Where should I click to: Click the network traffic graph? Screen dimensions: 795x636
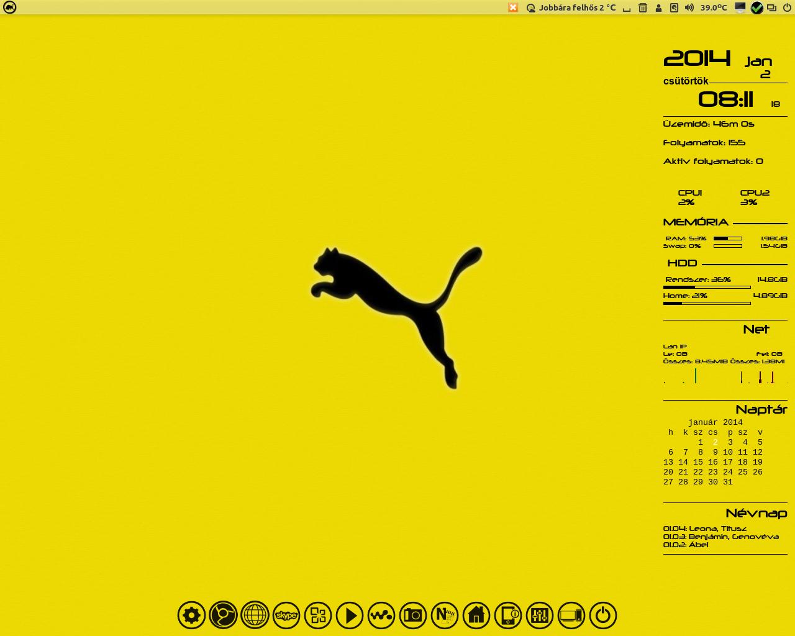tap(725, 375)
